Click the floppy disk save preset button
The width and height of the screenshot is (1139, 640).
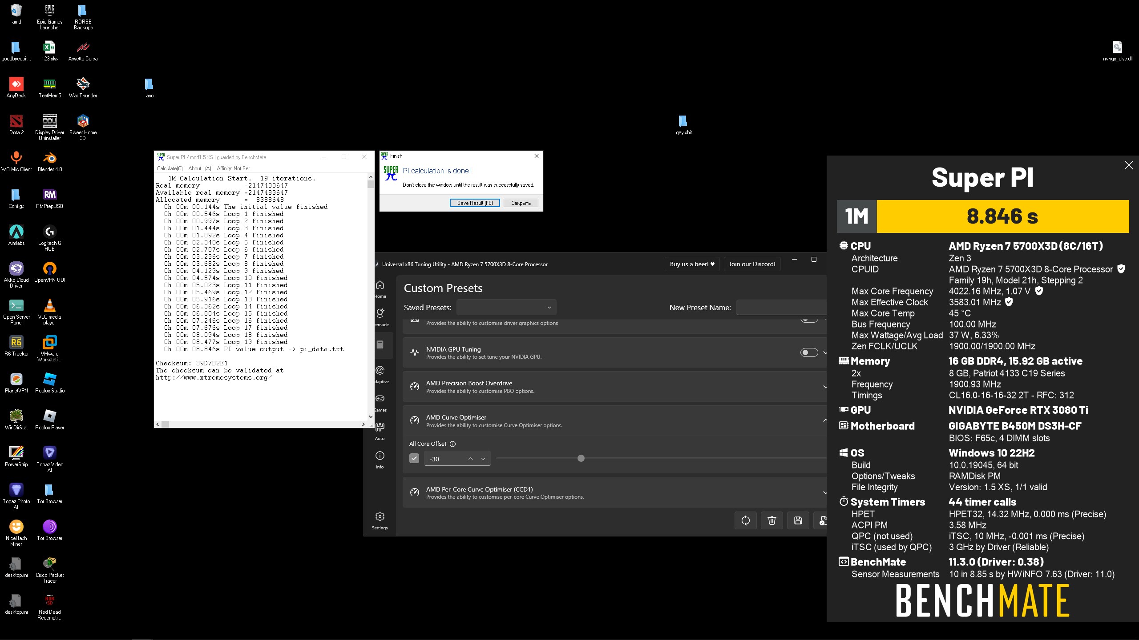[798, 520]
